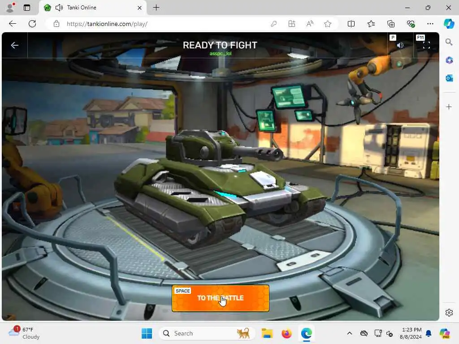Open the cloud sync tray icon

364,333
